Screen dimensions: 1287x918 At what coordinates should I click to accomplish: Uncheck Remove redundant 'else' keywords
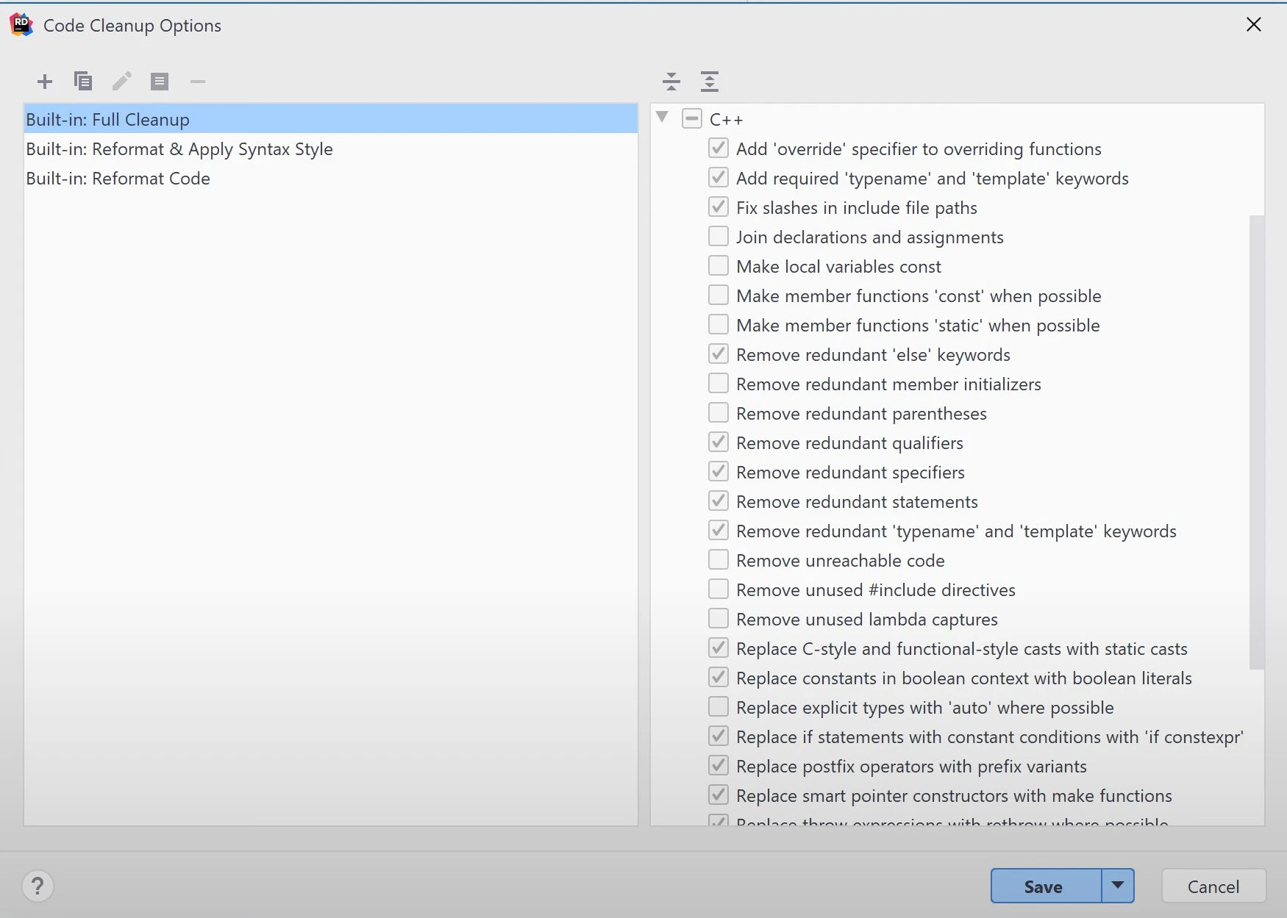pyautogui.click(x=719, y=354)
